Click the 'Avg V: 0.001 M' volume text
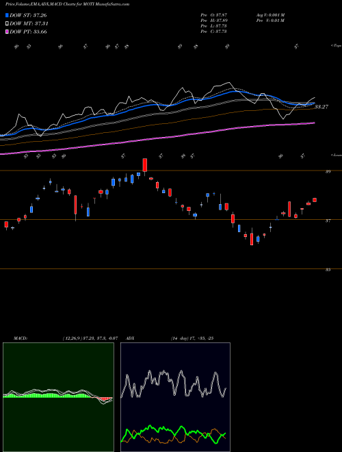 coord(270,14)
